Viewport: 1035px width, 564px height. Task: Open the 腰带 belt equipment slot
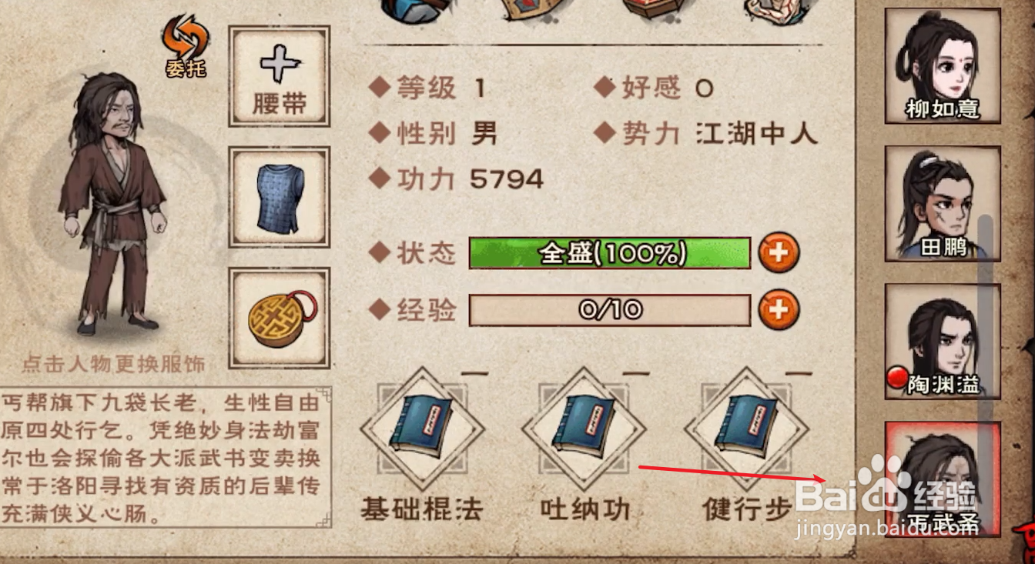coord(279,76)
